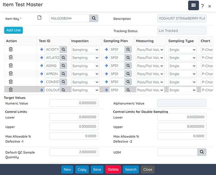
Task: Expand Measuring dropdown in the AGING row
Action: click(150, 66)
